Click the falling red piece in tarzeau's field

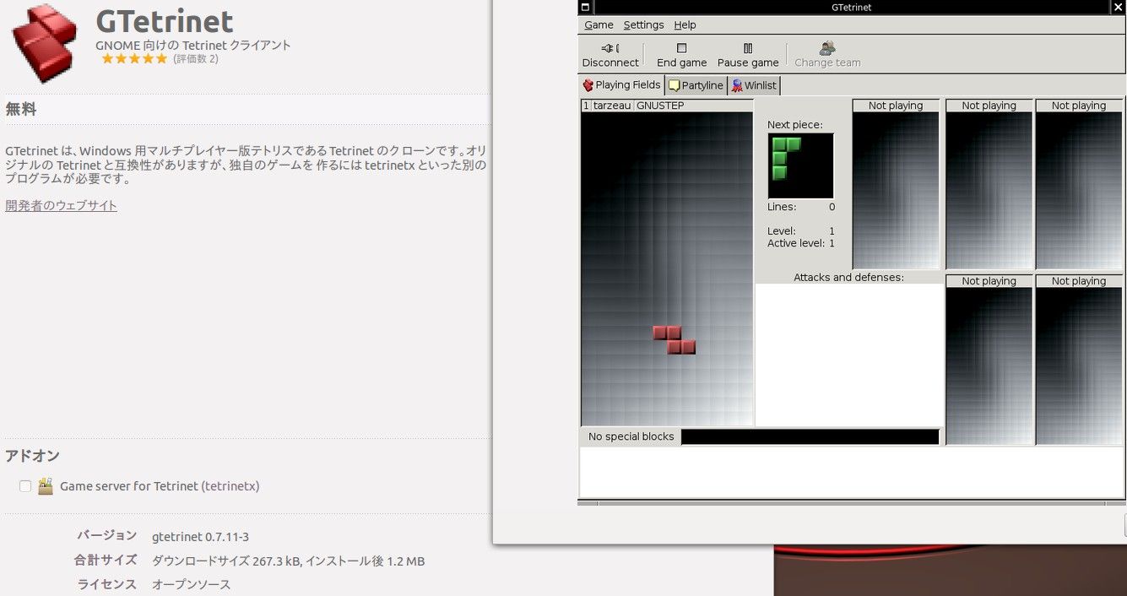pos(675,339)
